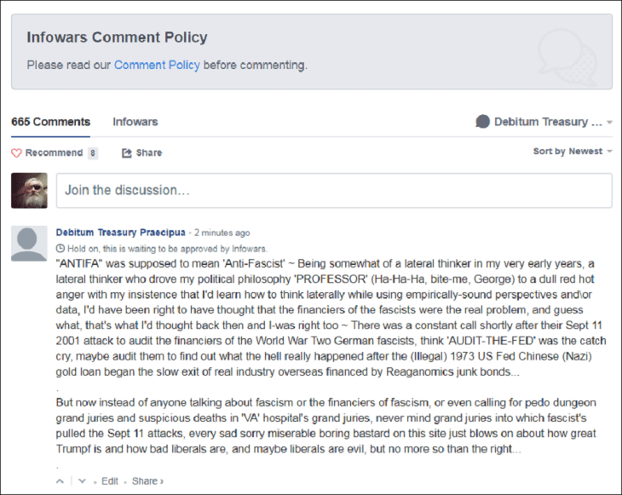Switch to the 665 Comments tab
This screenshot has width=622, height=495.
tap(50, 122)
